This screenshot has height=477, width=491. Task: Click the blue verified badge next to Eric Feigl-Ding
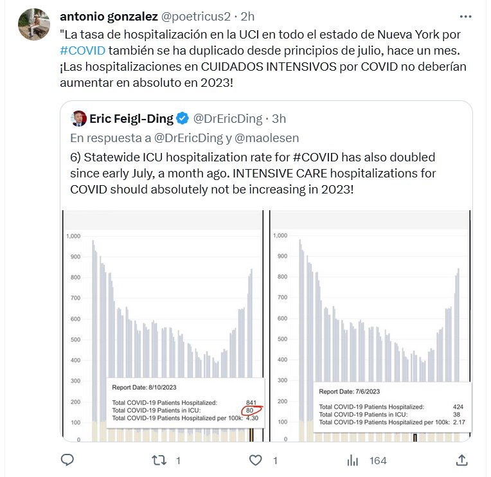(x=183, y=118)
